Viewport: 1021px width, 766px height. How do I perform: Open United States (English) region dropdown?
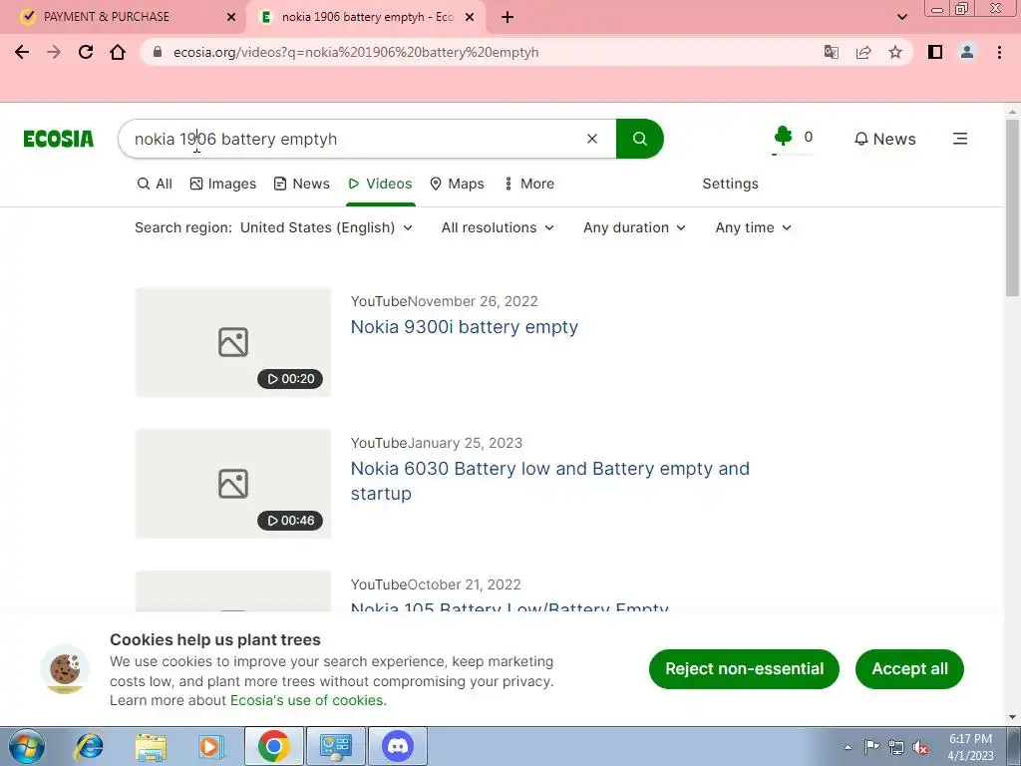click(326, 227)
